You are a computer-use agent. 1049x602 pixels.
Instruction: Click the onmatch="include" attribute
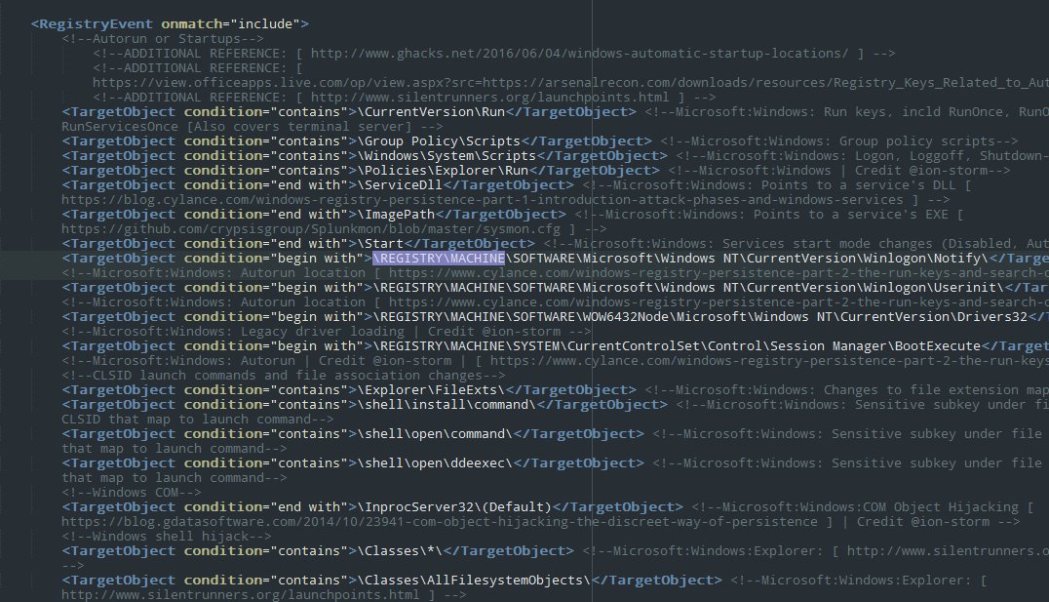(231, 24)
